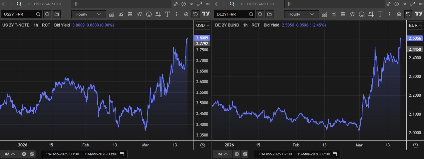The image size is (424, 159).
Task: Select the text annotation tool on US2YT chart
Action: pos(167,14)
